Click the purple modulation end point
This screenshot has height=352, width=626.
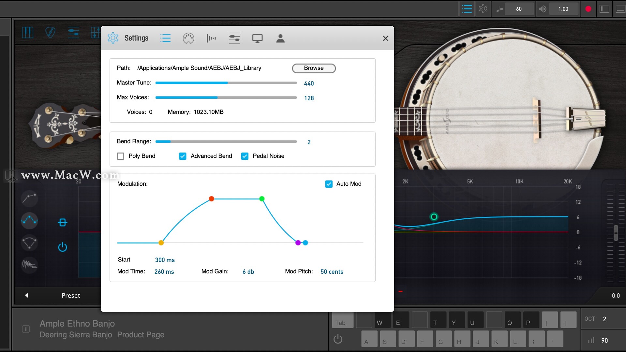(x=298, y=242)
